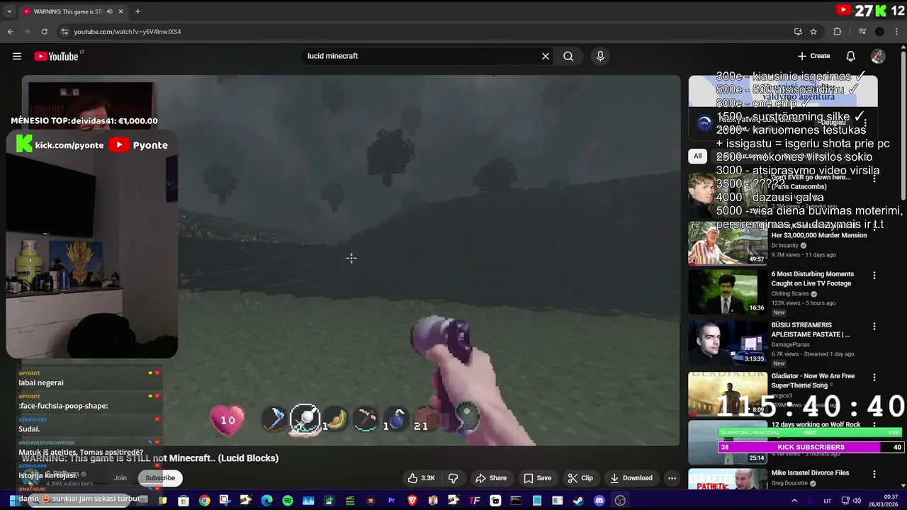Expand hidden system tray icons chevron
Image resolution: width=907 pixels, height=510 pixels.
[794, 501]
